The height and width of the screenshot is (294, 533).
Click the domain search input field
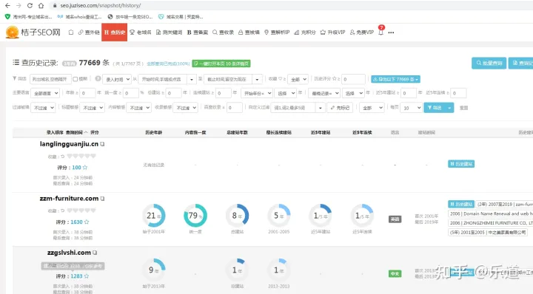click(x=50, y=79)
